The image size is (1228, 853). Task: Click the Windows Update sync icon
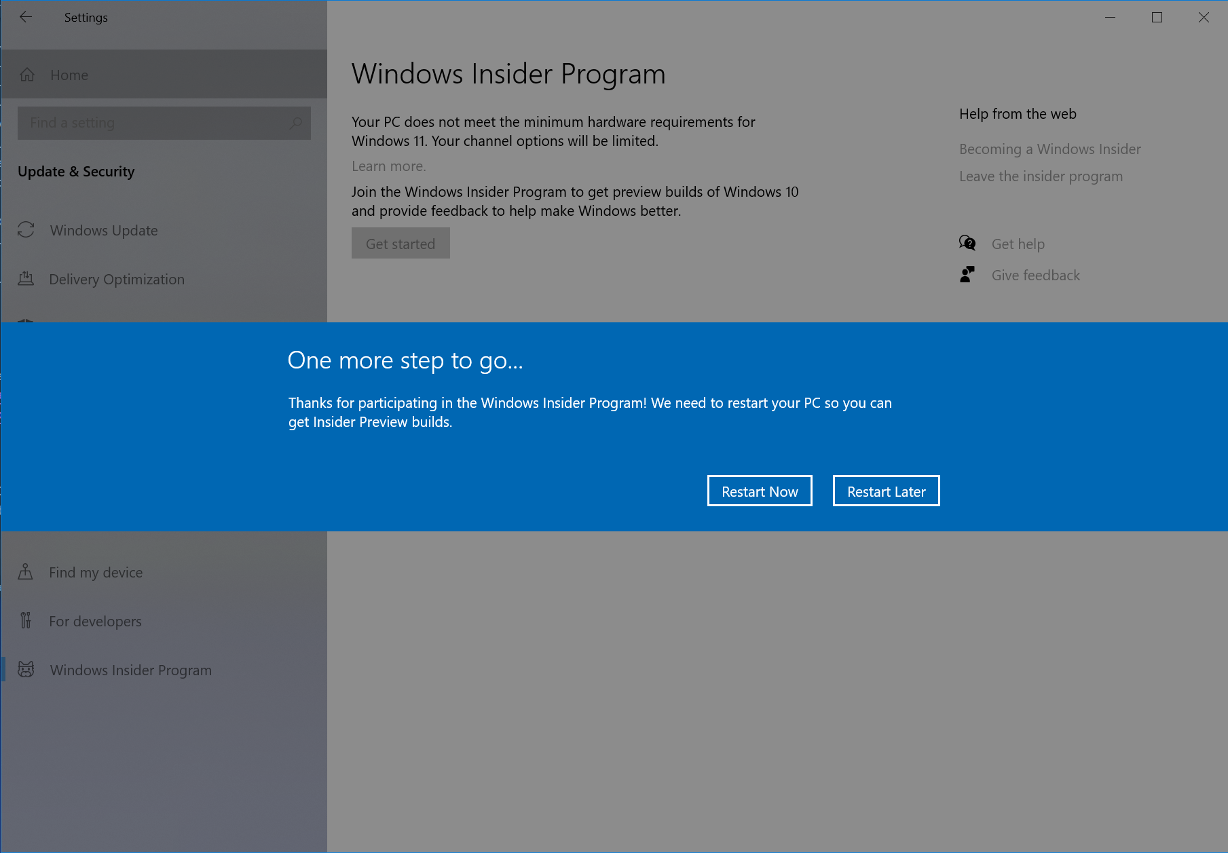click(26, 230)
